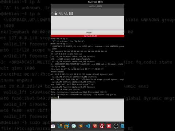
Task: Open the orange-blue overlapping squares dock icon
Action: [x=67, y=126]
